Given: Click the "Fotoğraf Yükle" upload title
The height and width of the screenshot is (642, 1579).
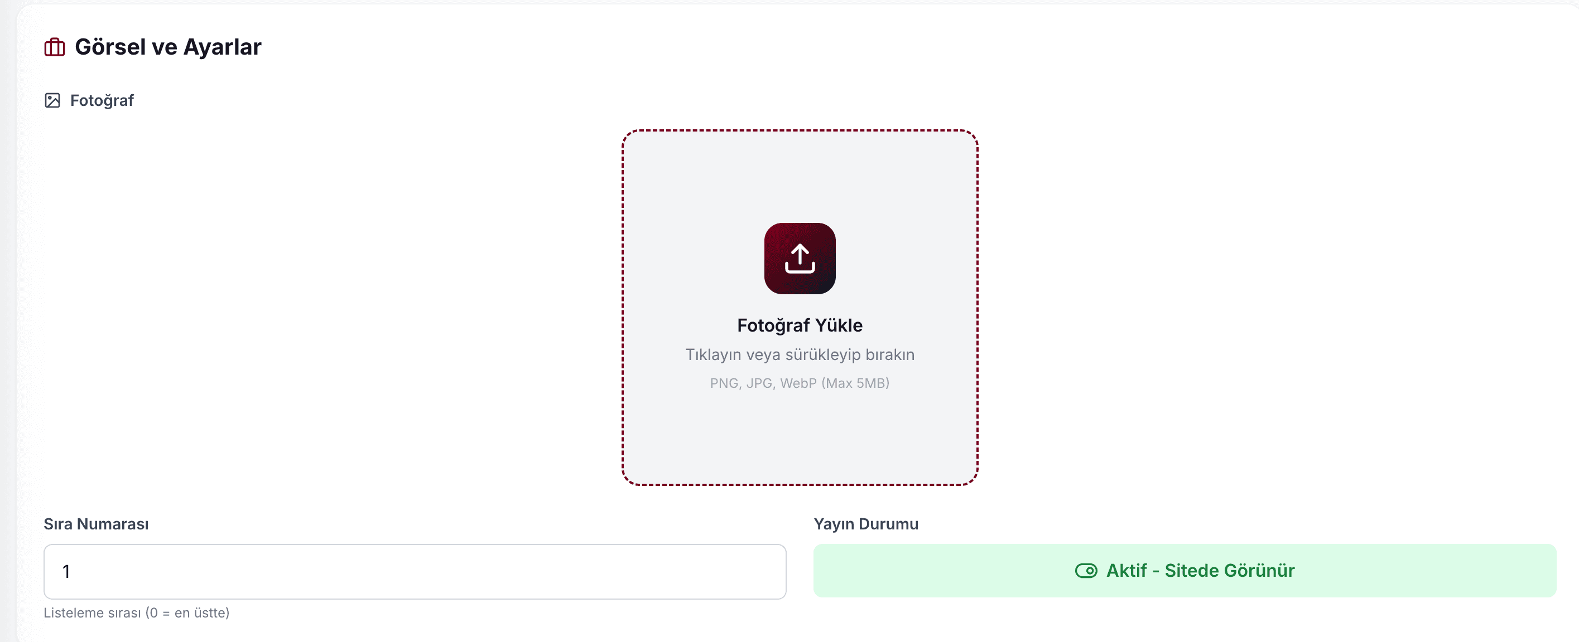Looking at the screenshot, I should coord(800,325).
